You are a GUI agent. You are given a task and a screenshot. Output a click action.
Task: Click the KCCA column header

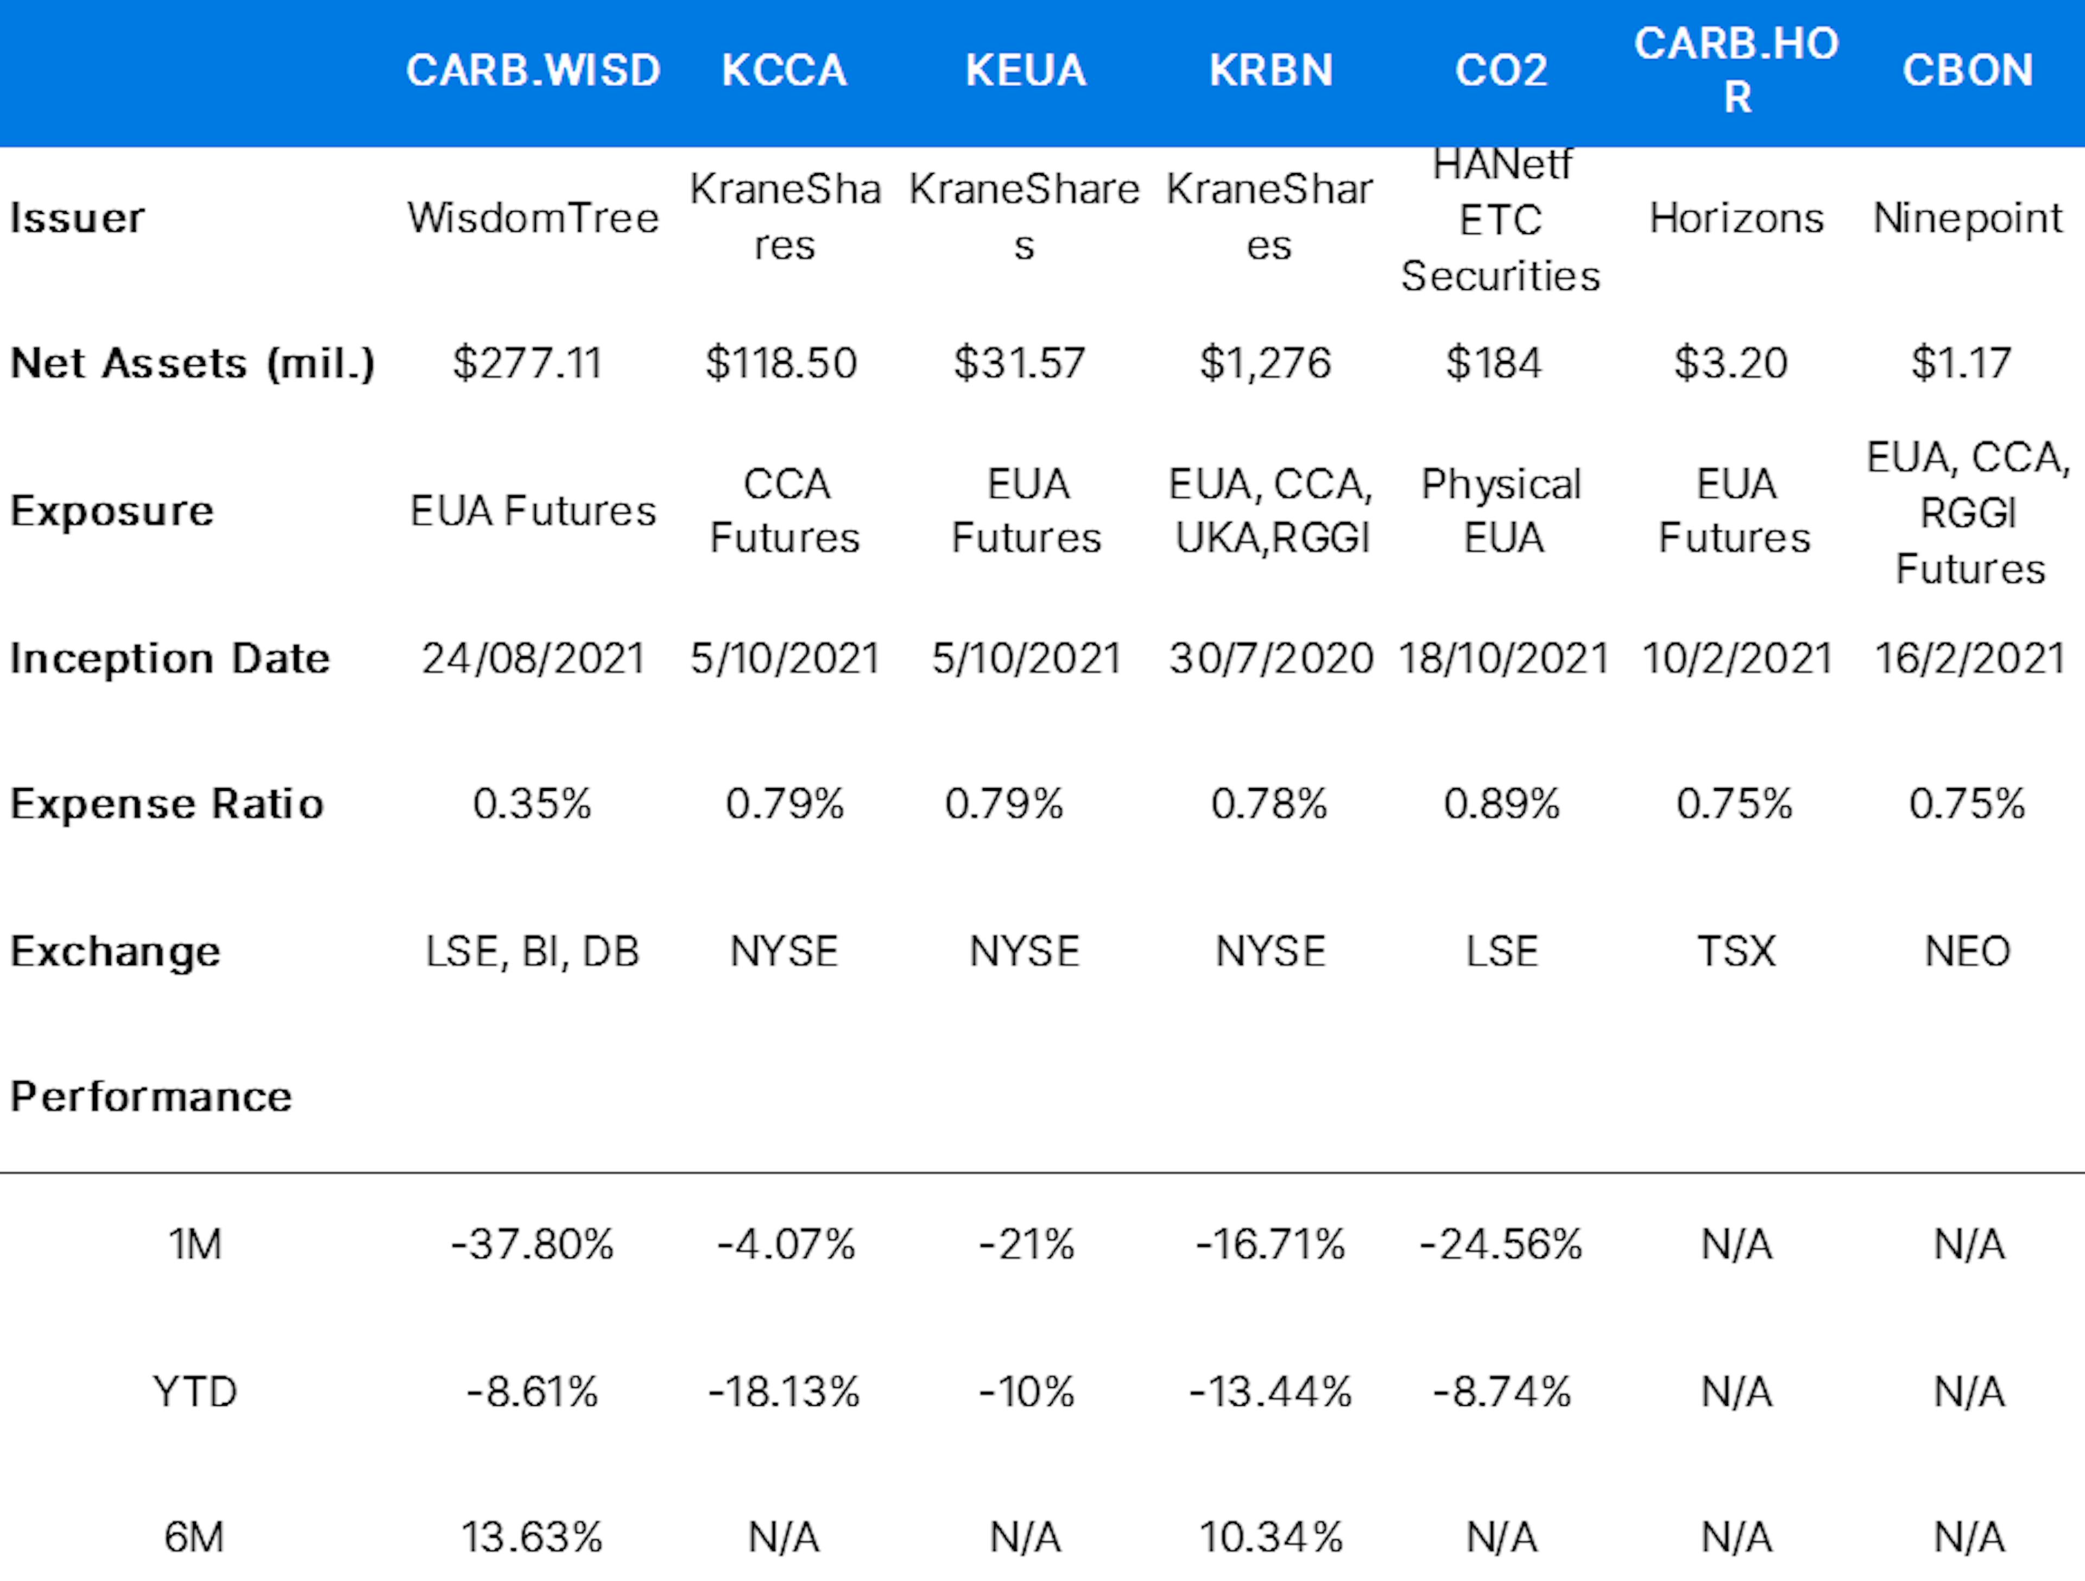coord(784,71)
